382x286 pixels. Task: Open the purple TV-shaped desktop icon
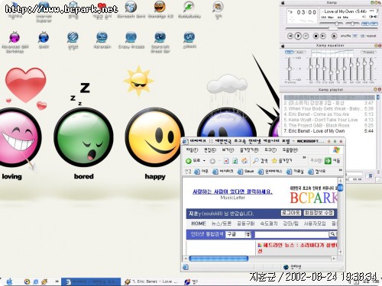15,37
